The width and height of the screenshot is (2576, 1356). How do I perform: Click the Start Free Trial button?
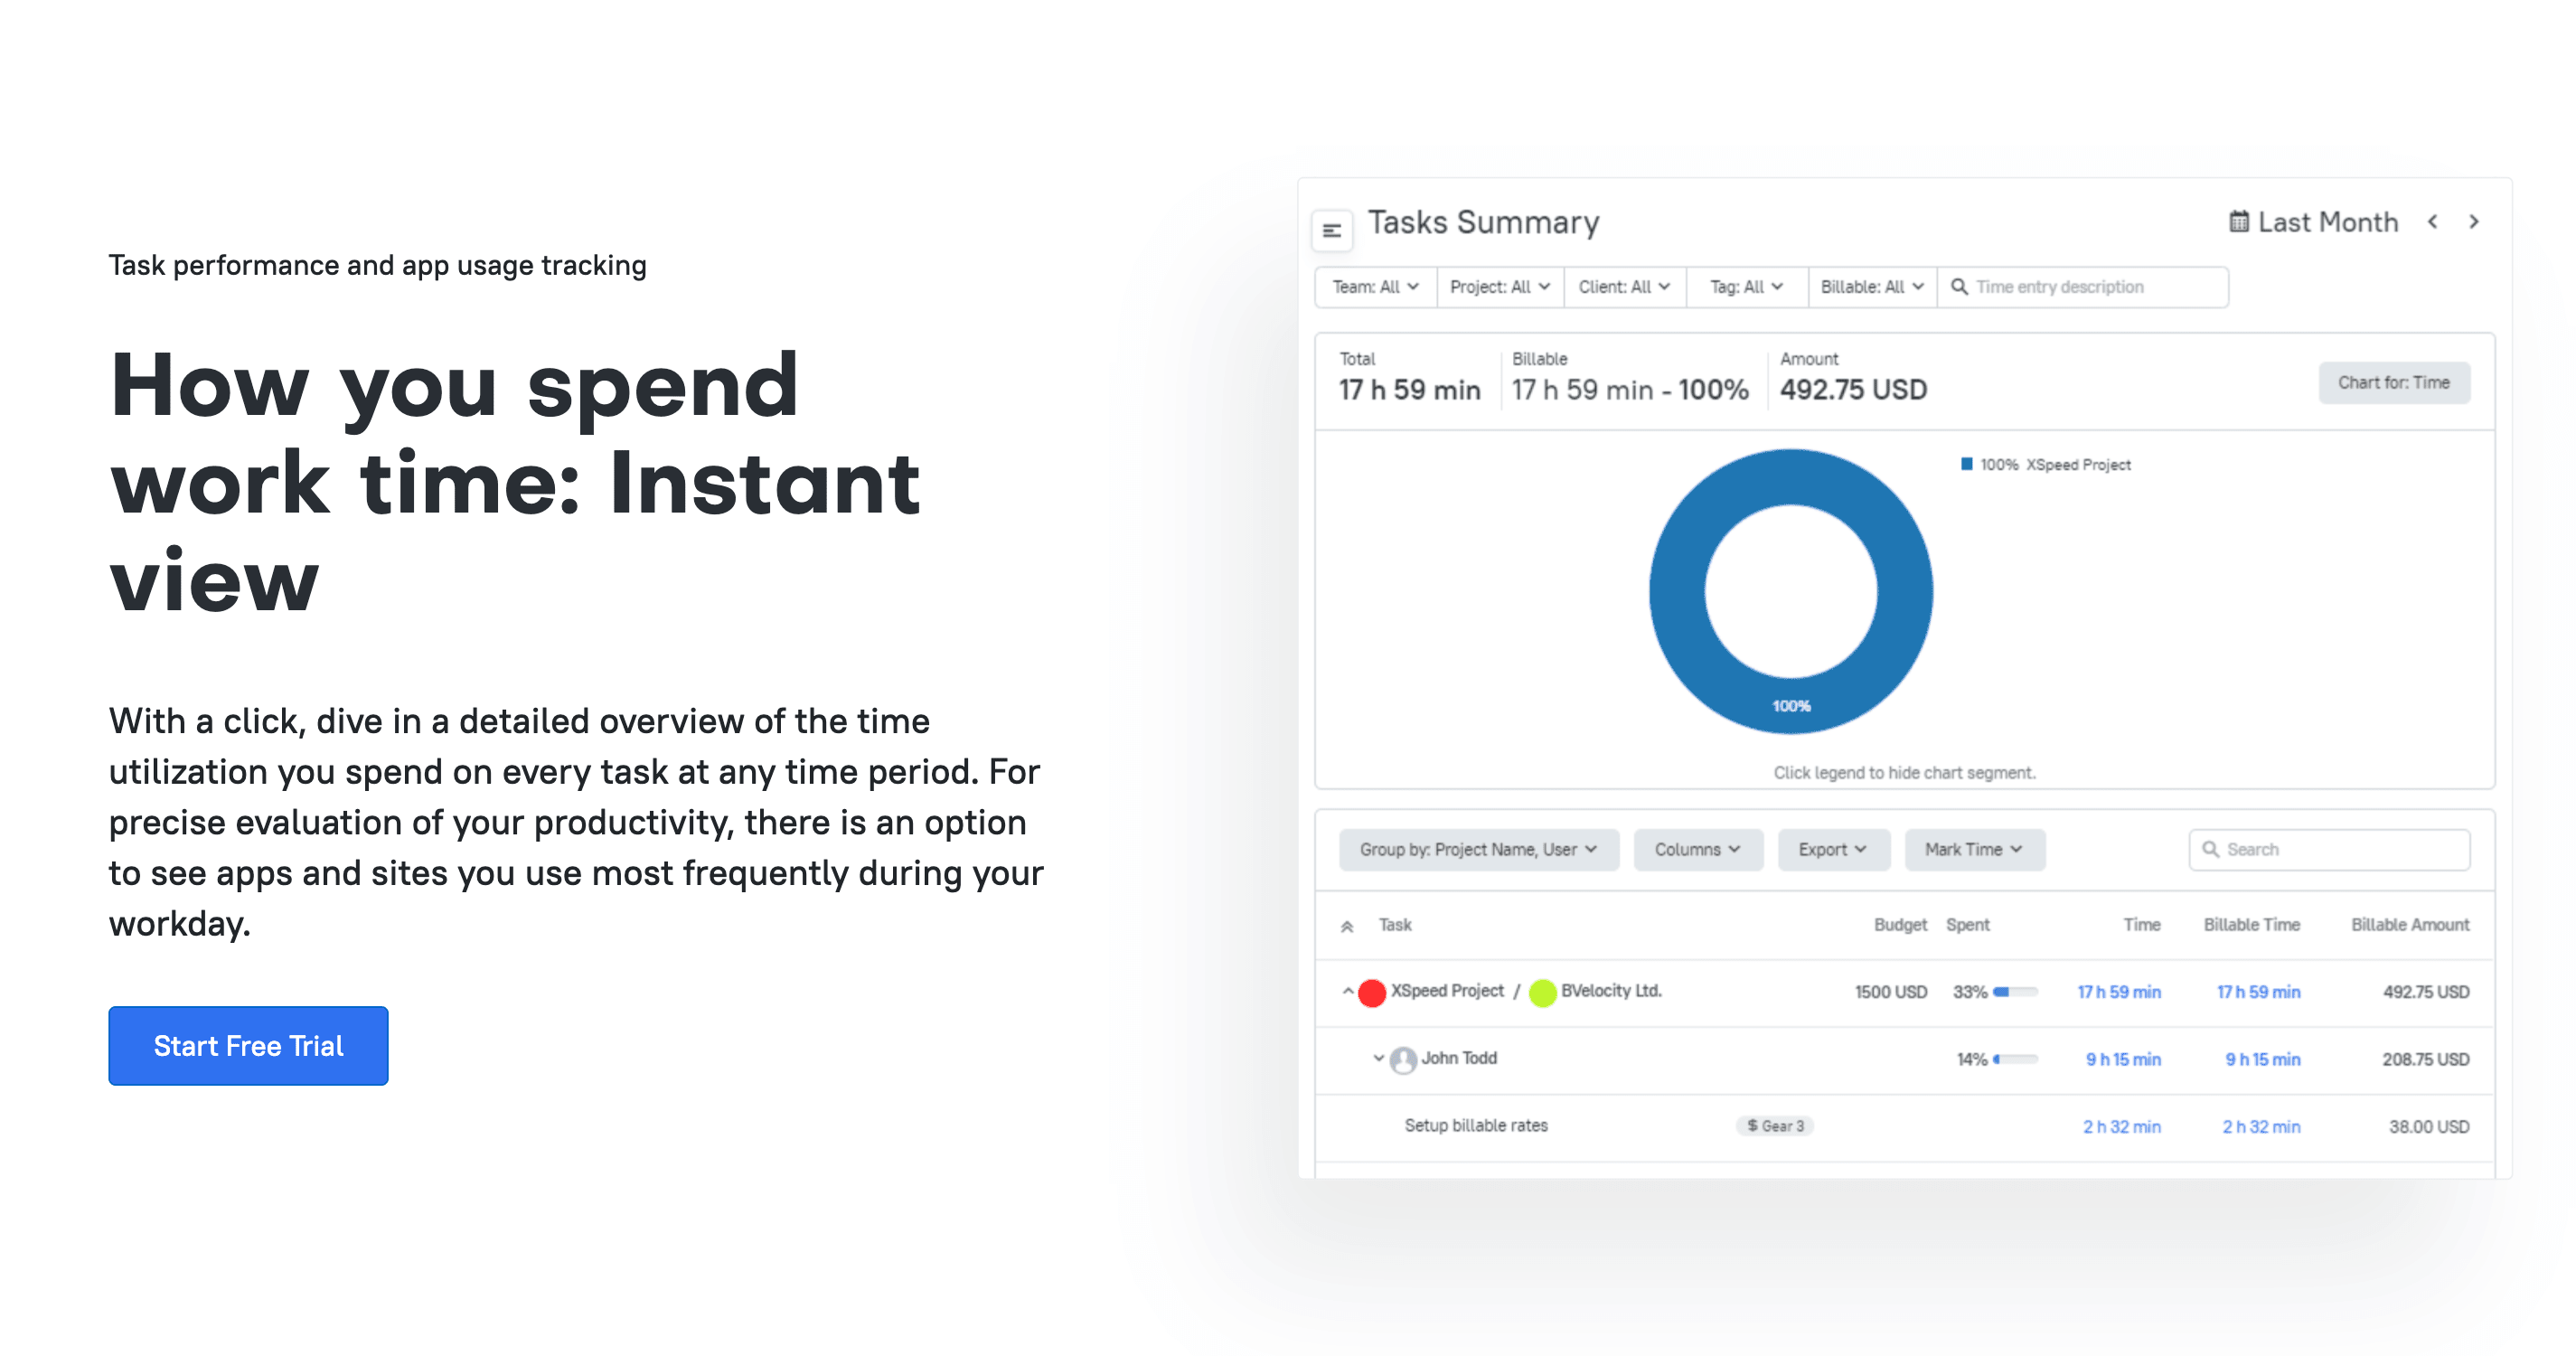(x=247, y=1046)
